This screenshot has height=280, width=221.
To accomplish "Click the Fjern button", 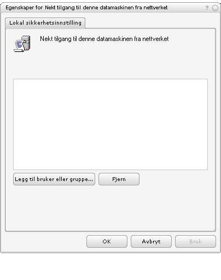I will (119, 179).
